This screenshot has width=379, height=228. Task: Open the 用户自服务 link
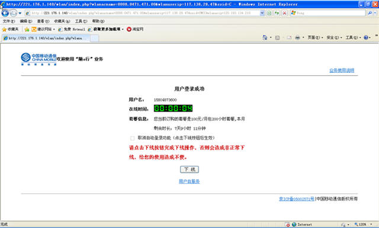pos(189,181)
